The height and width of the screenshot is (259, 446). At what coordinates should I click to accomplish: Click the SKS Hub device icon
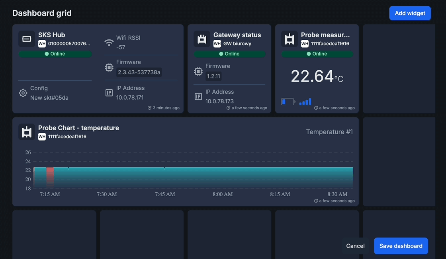[x=26, y=39]
